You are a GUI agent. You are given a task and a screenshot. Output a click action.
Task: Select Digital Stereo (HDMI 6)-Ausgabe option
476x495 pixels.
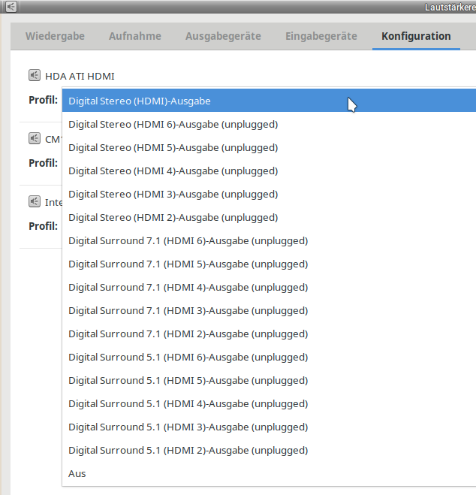[173, 124]
